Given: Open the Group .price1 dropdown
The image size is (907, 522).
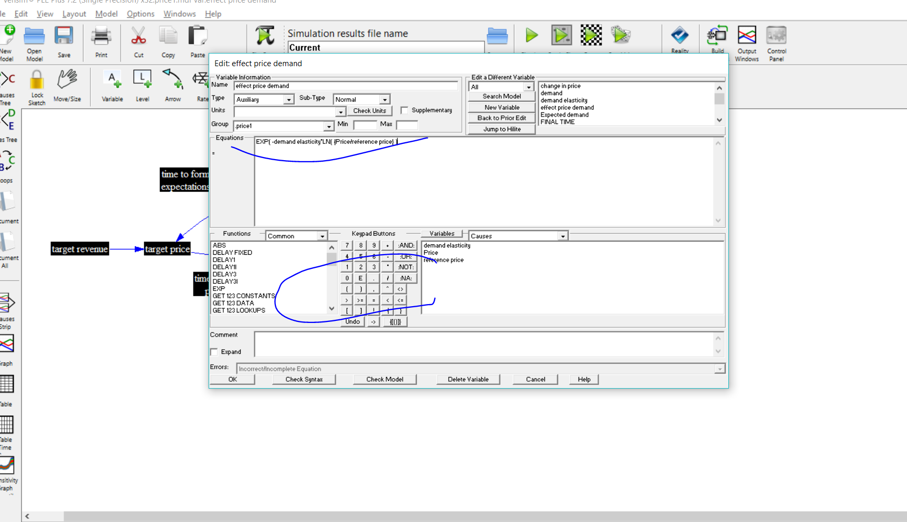Looking at the screenshot, I should (328, 126).
